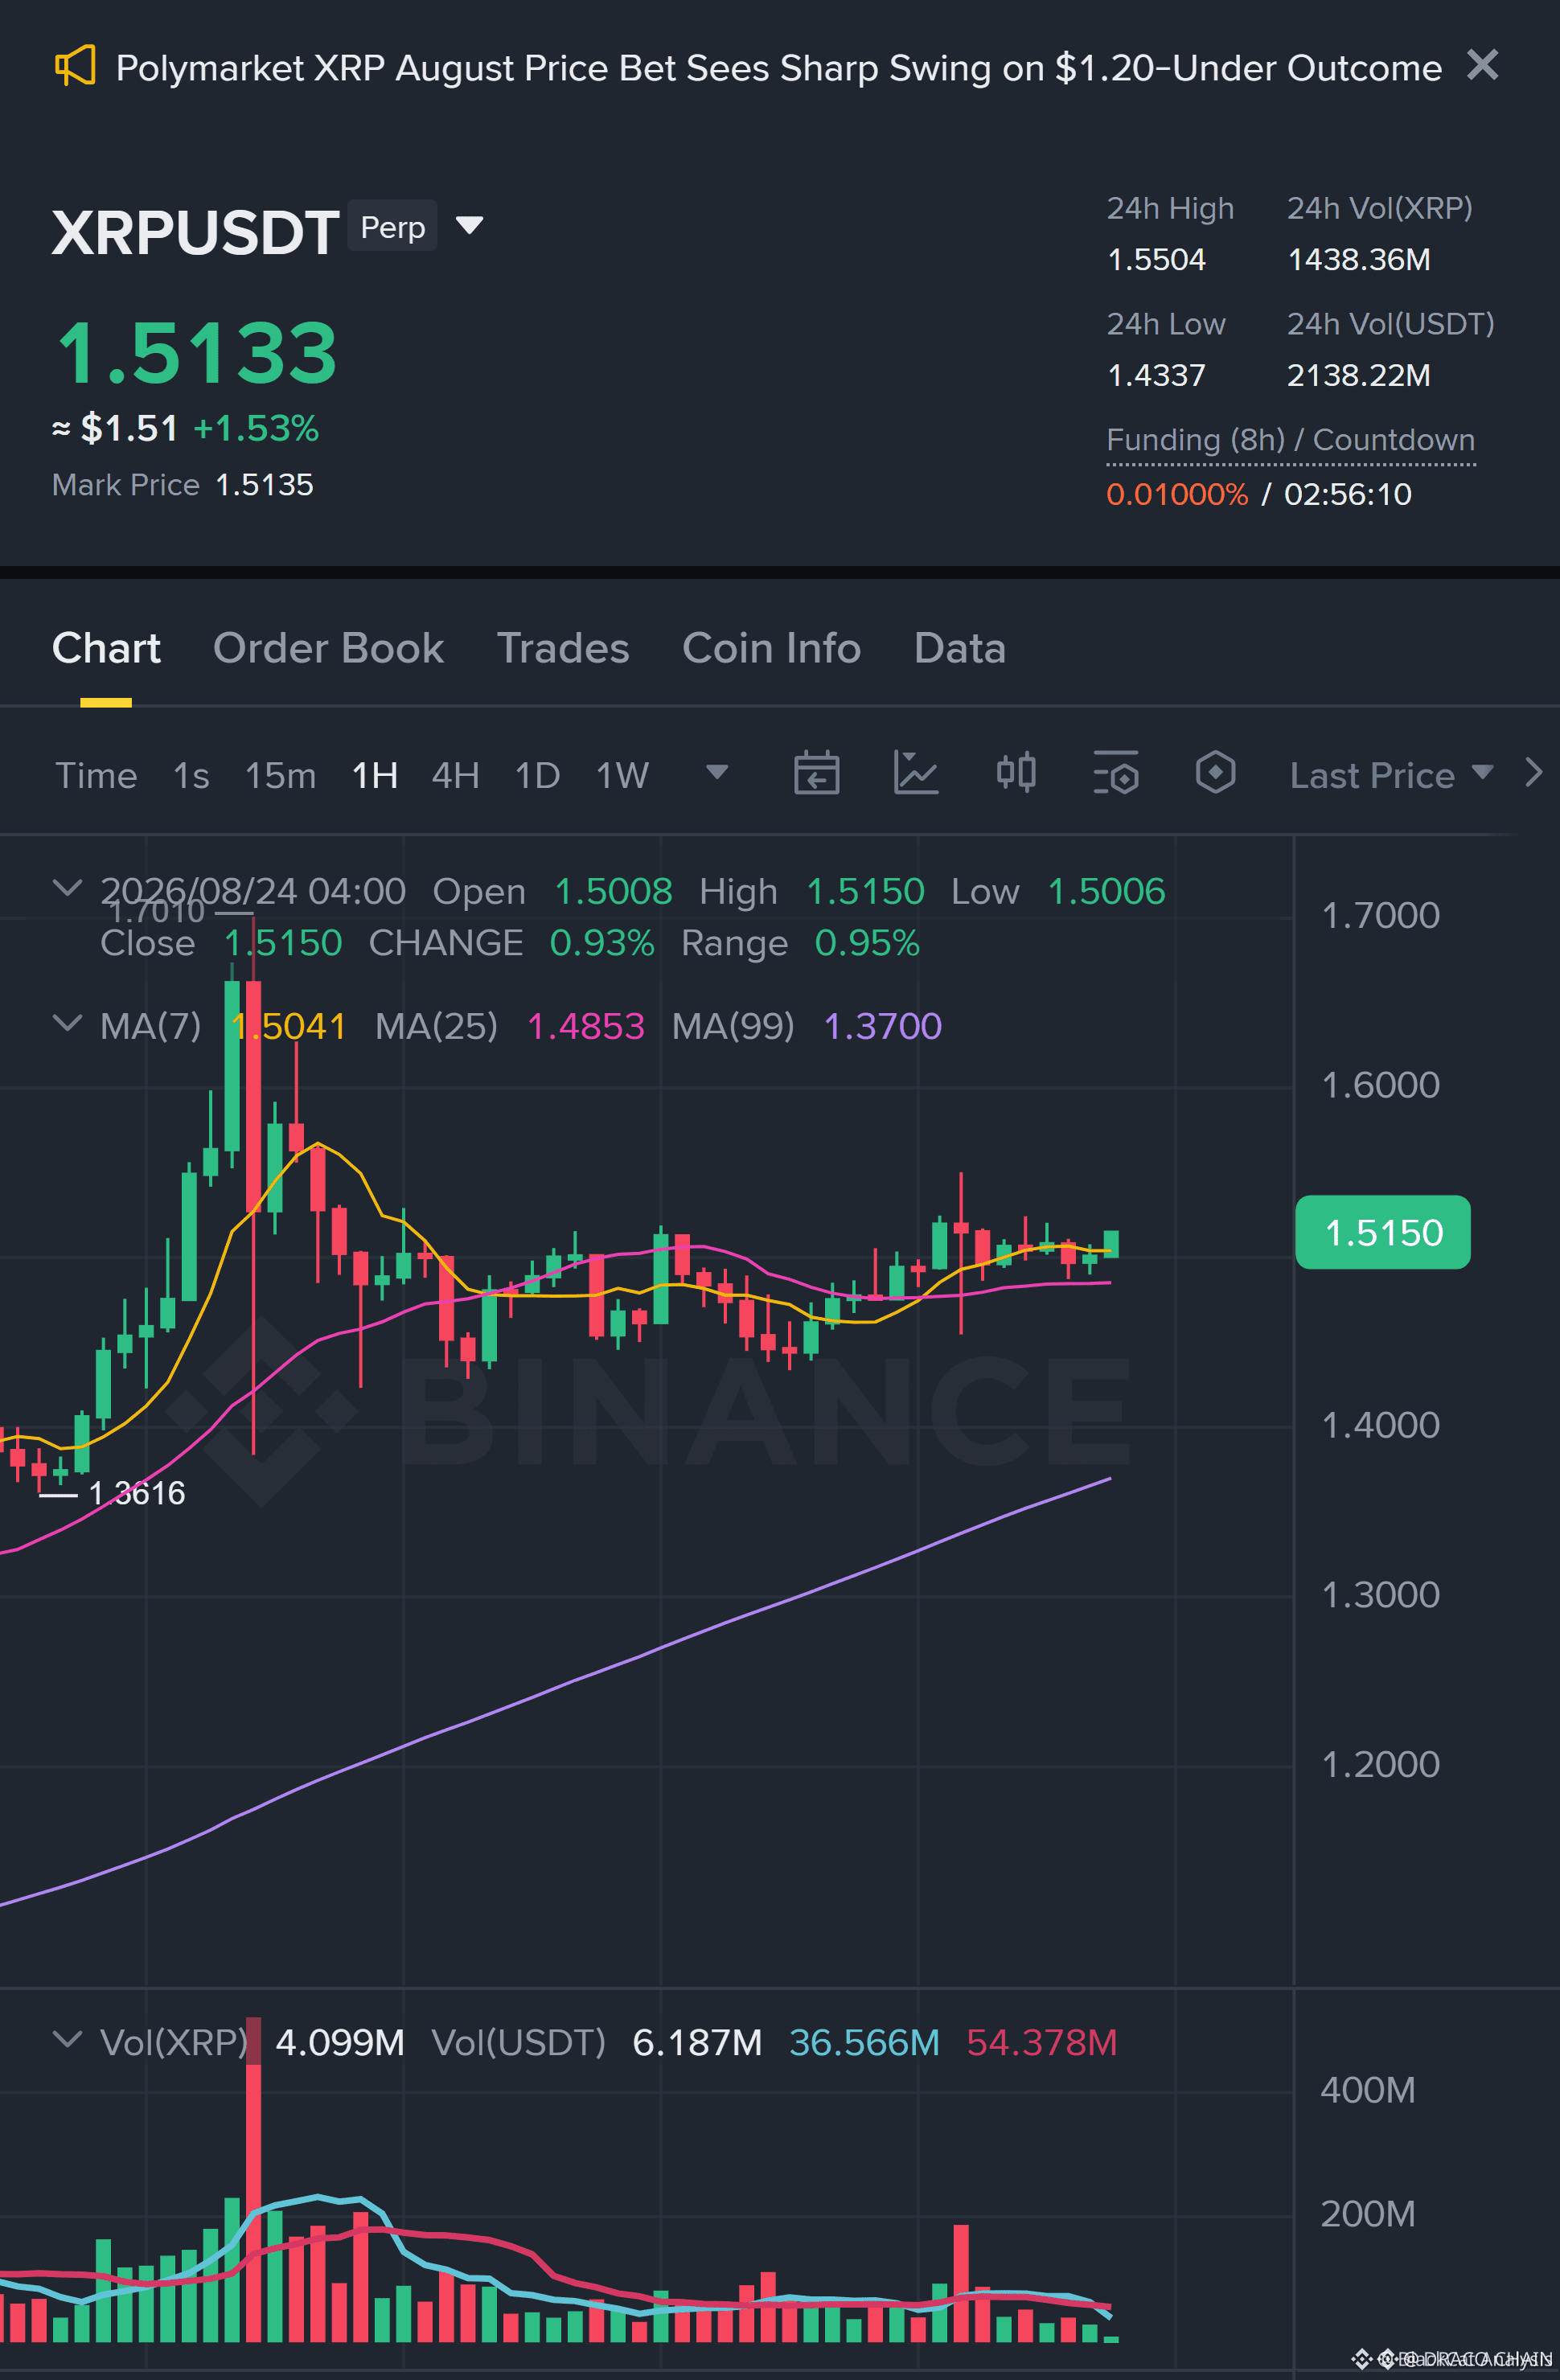Read the Polymarket XRP August headline
Viewport: 1560px width, 2380px height.
point(778,68)
